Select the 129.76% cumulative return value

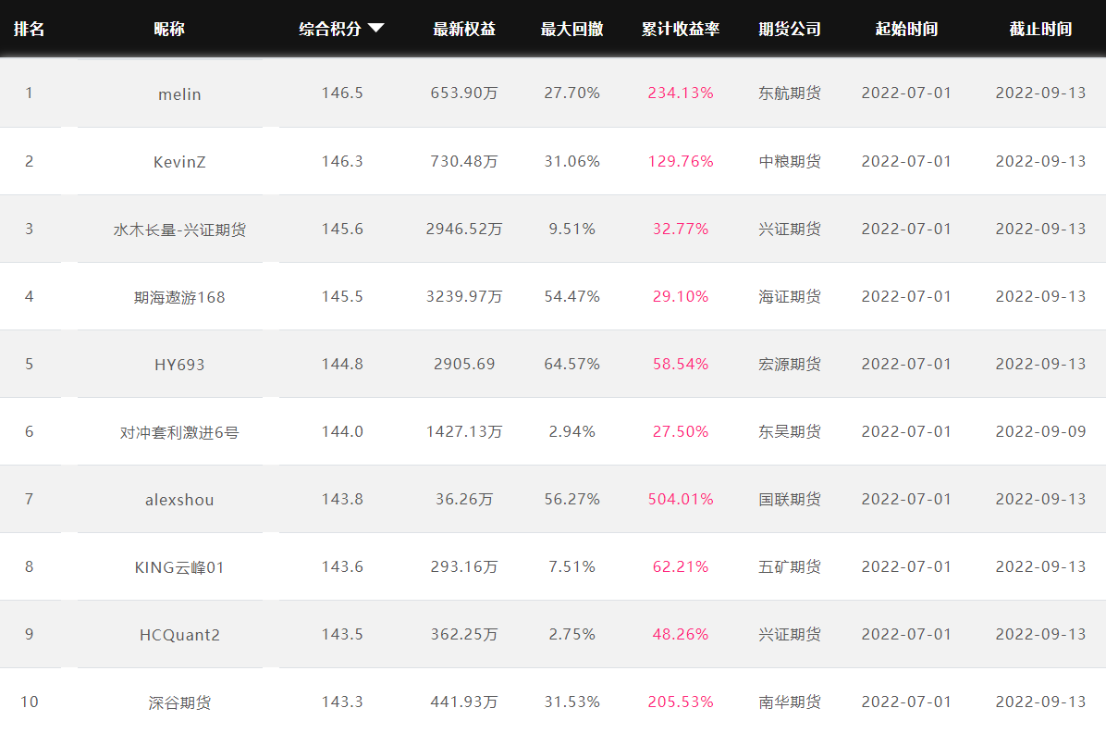(681, 161)
